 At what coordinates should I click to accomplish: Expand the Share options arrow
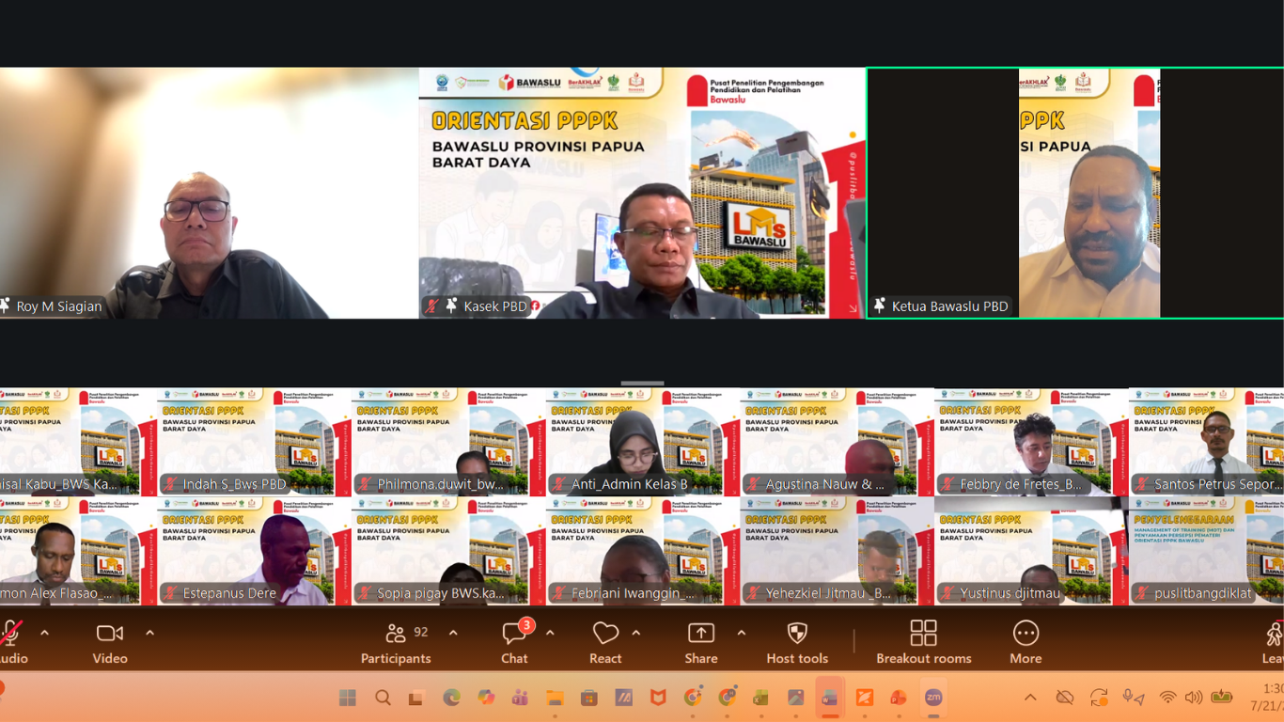pyautogui.click(x=741, y=633)
